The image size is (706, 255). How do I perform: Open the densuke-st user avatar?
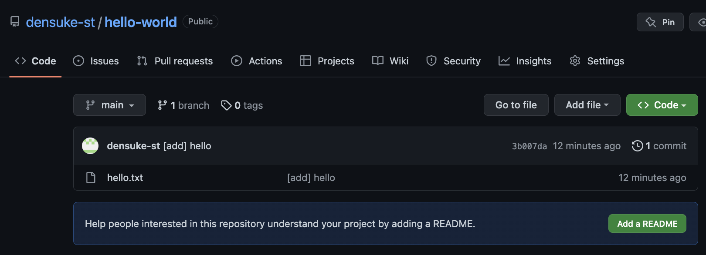pyautogui.click(x=90, y=146)
